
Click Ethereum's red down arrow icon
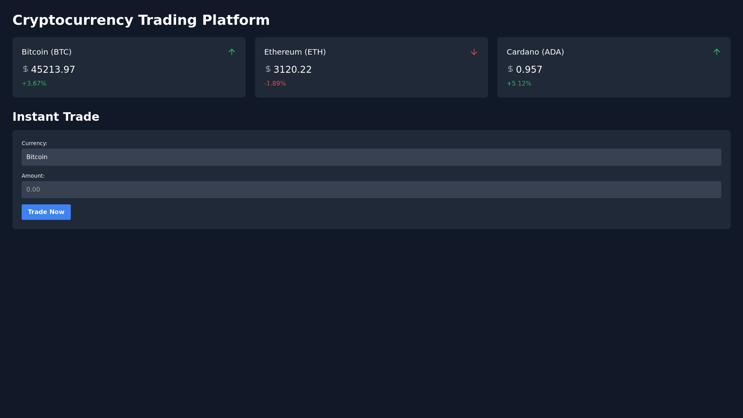[x=474, y=52]
